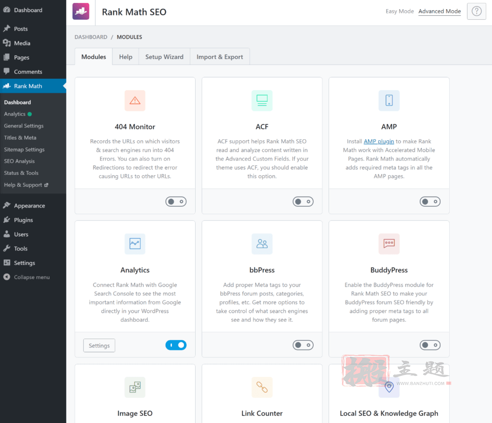
Task: Click the bbPress users icon
Action: pyautogui.click(x=262, y=243)
